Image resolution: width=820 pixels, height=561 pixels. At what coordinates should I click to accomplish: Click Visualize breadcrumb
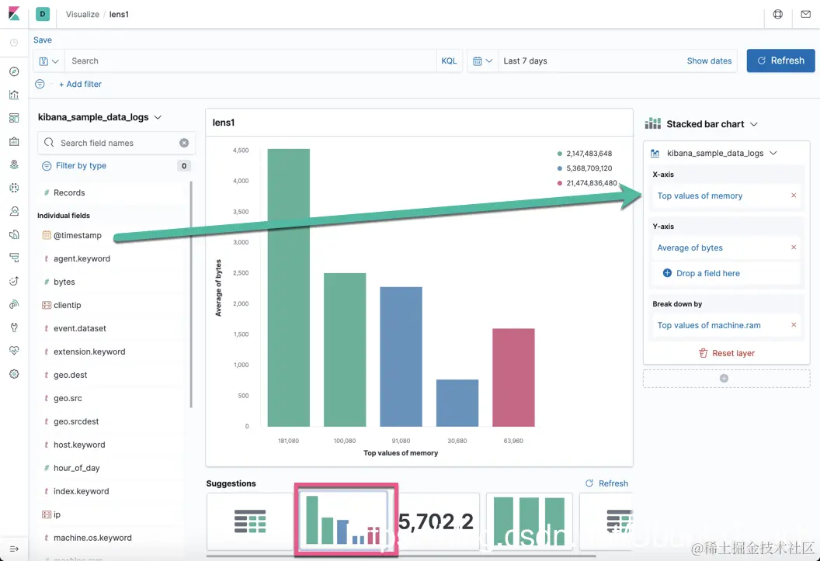point(82,14)
